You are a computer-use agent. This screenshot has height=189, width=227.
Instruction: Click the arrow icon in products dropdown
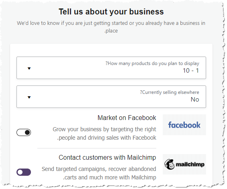point(29,68)
